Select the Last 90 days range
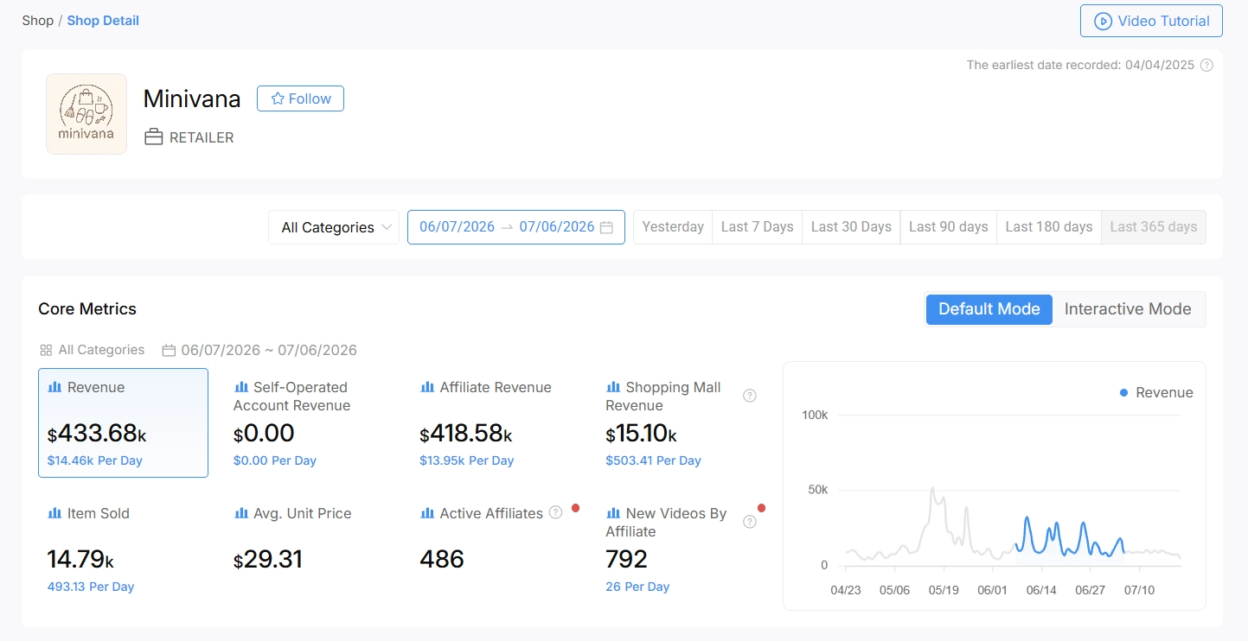Image resolution: width=1248 pixels, height=641 pixels. point(949,227)
